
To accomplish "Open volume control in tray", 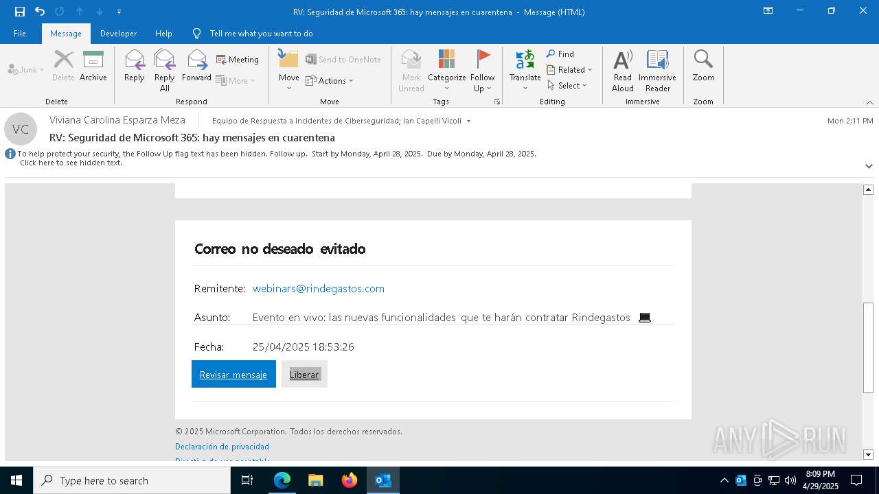I will [790, 480].
